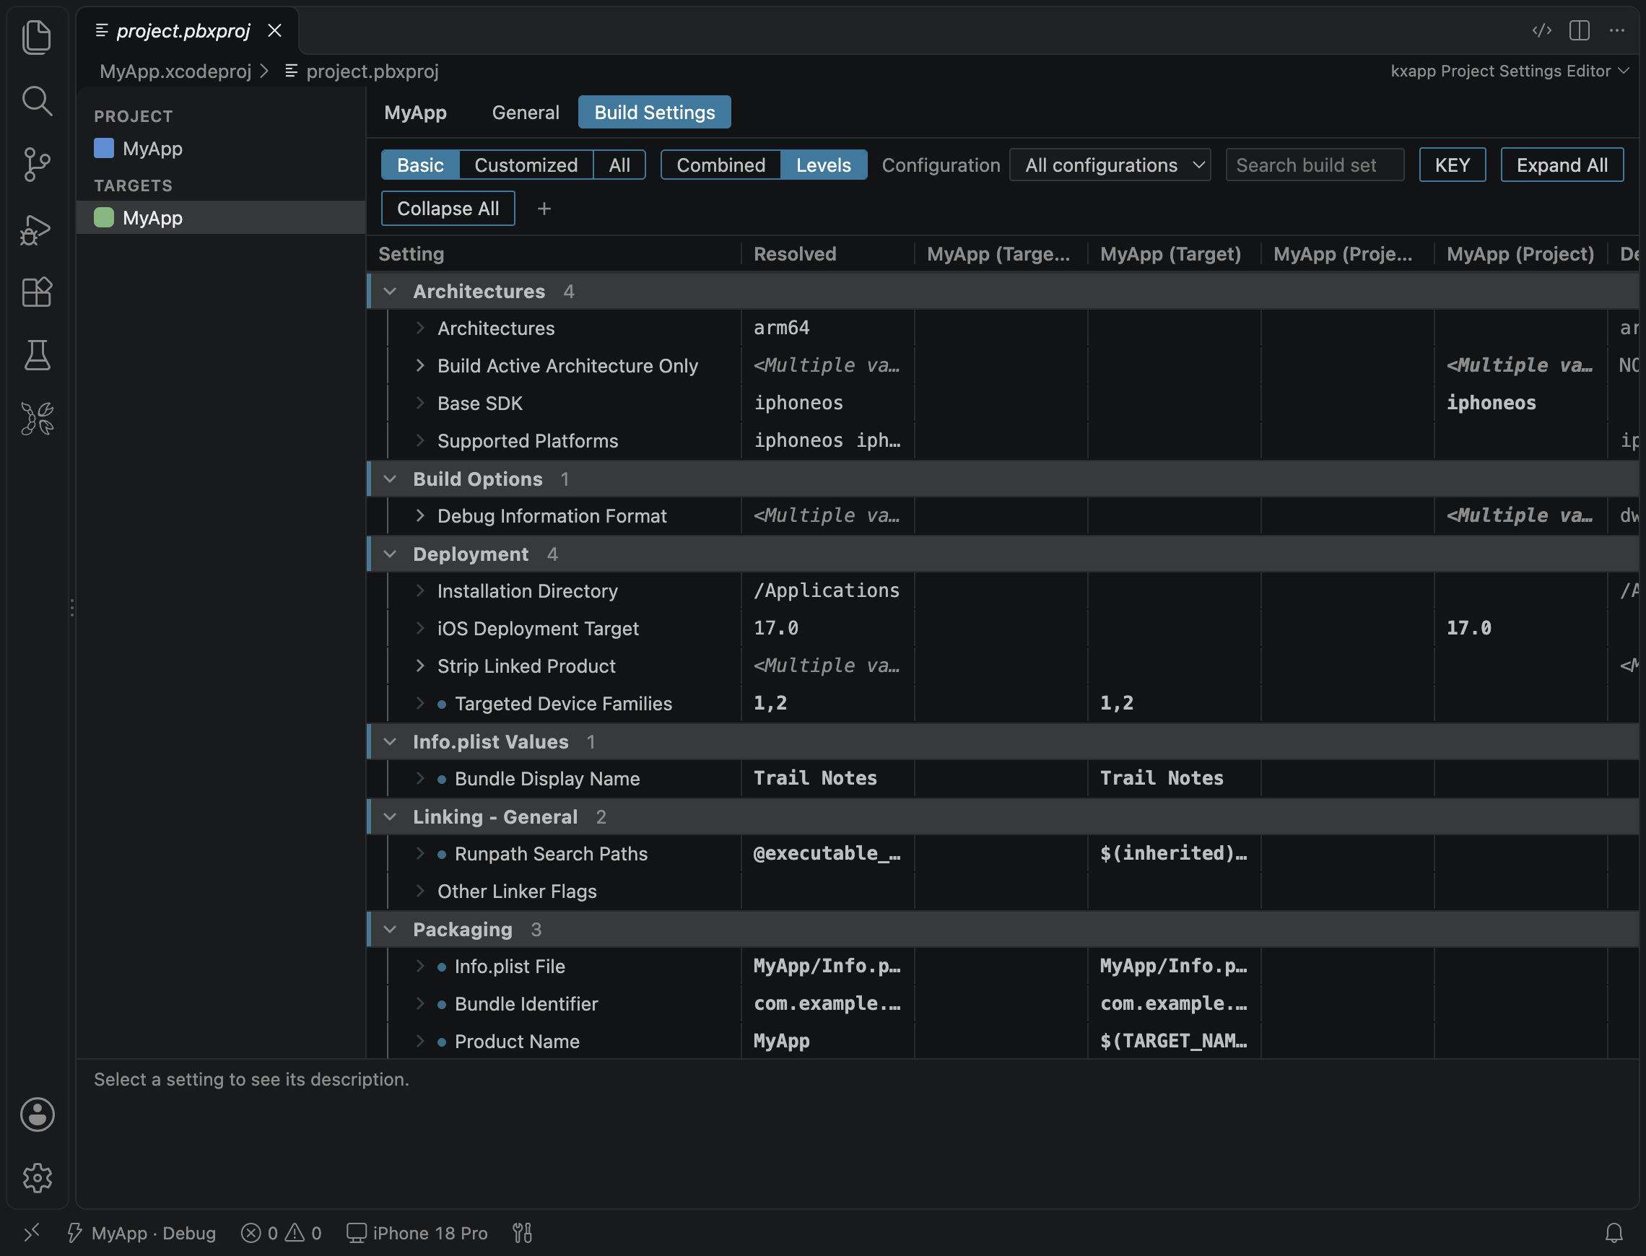Click the open source code icon
Image resolution: width=1646 pixels, height=1256 pixels.
pyautogui.click(x=1541, y=30)
